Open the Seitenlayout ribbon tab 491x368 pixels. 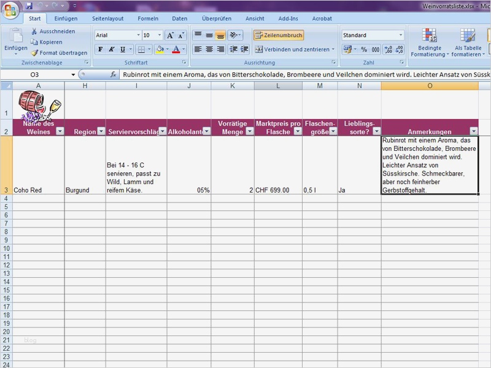(x=108, y=19)
